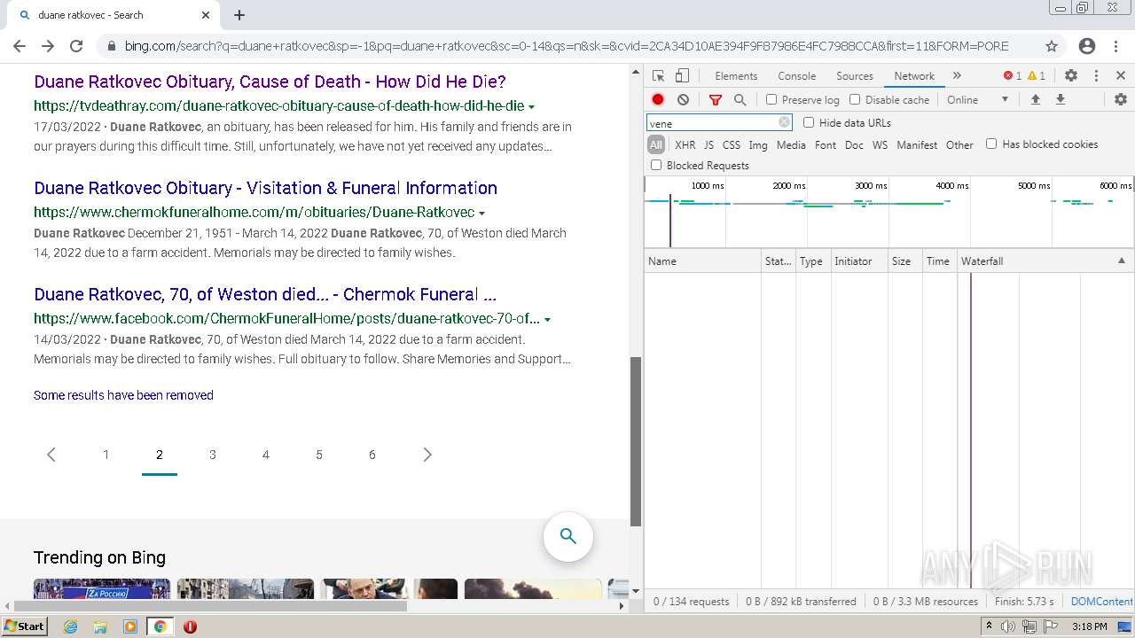Open a new browser tab

(239, 15)
